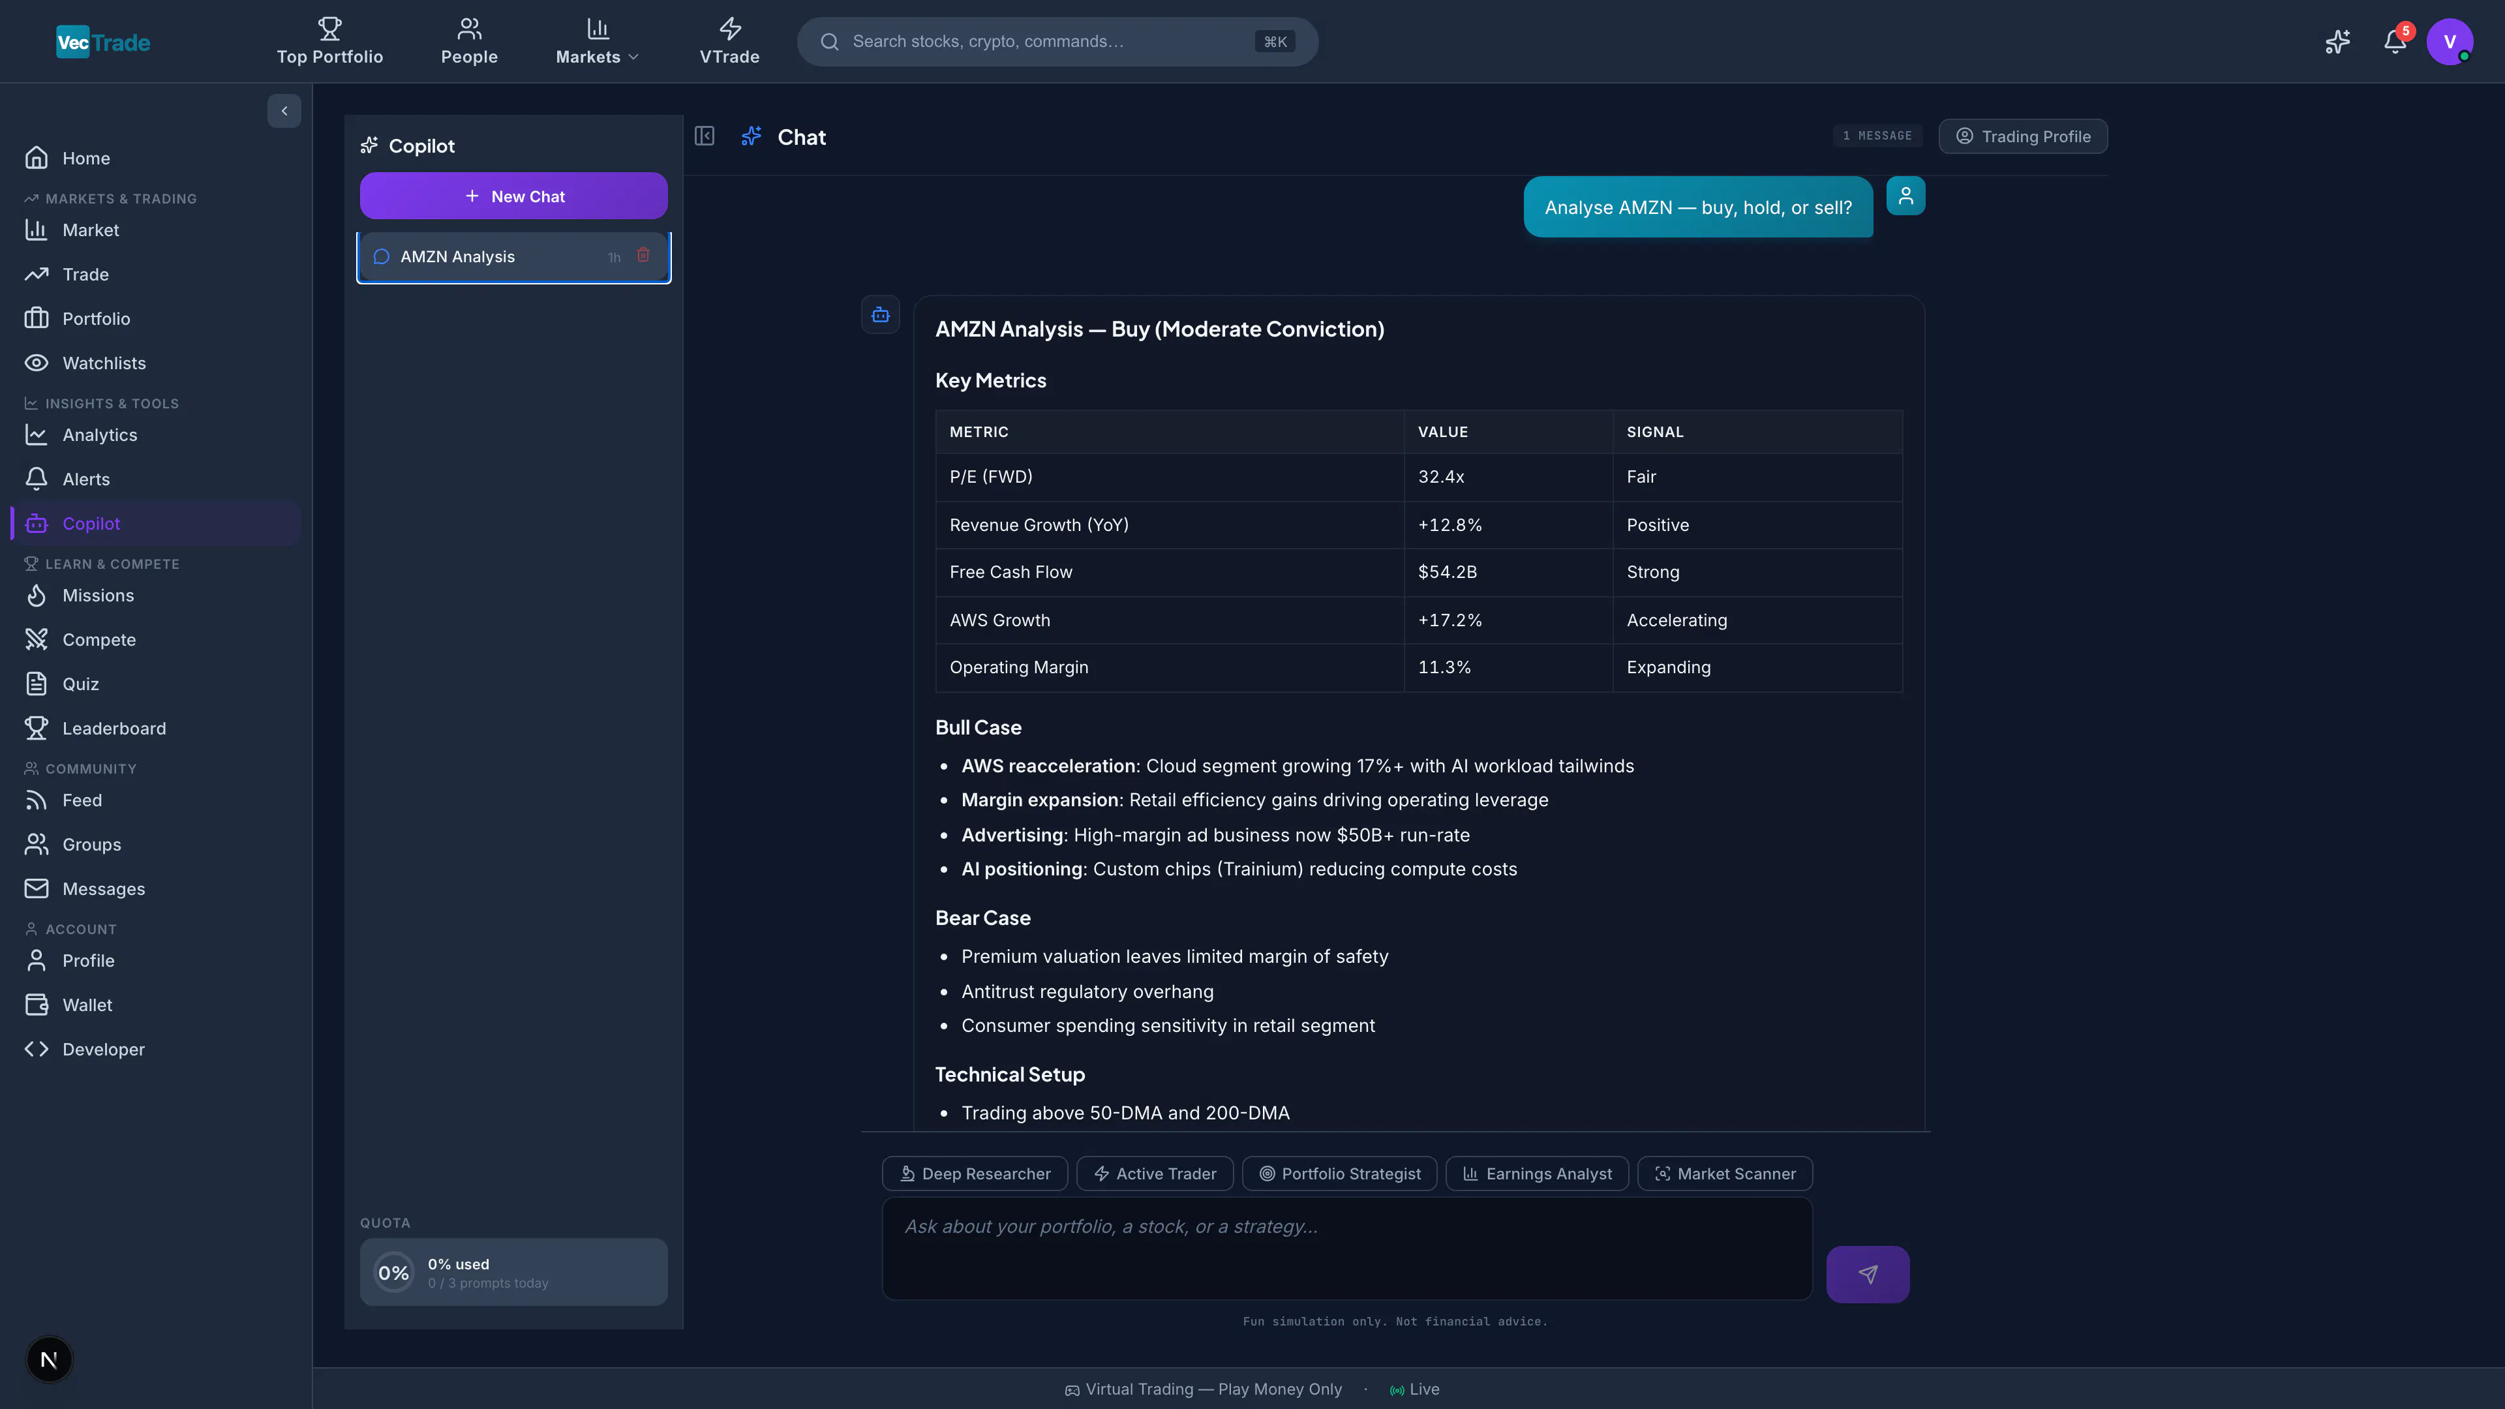The width and height of the screenshot is (2505, 1409).
Task: Select the Active Trader persona
Action: pyautogui.click(x=1154, y=1173)
